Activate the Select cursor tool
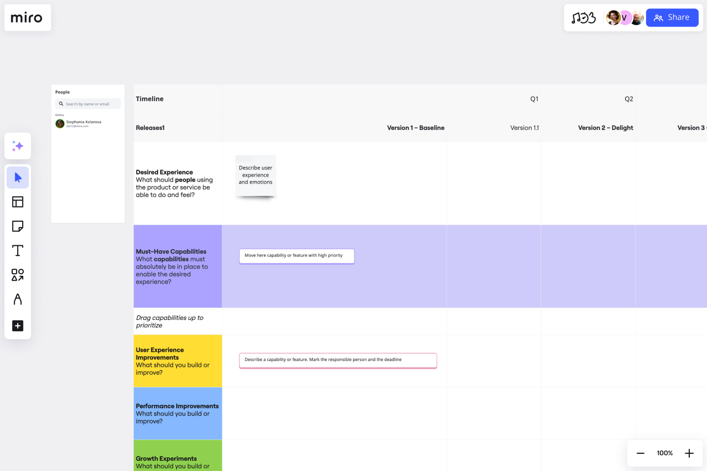The image size is (707, 471). click(18, 177)
